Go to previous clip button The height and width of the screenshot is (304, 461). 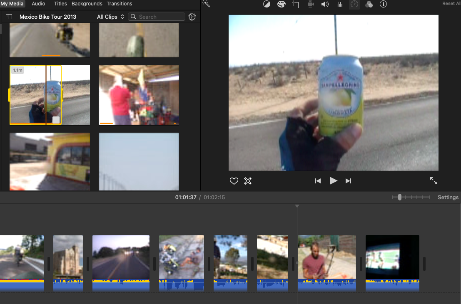pyautogui.click(x=318, y=181)
